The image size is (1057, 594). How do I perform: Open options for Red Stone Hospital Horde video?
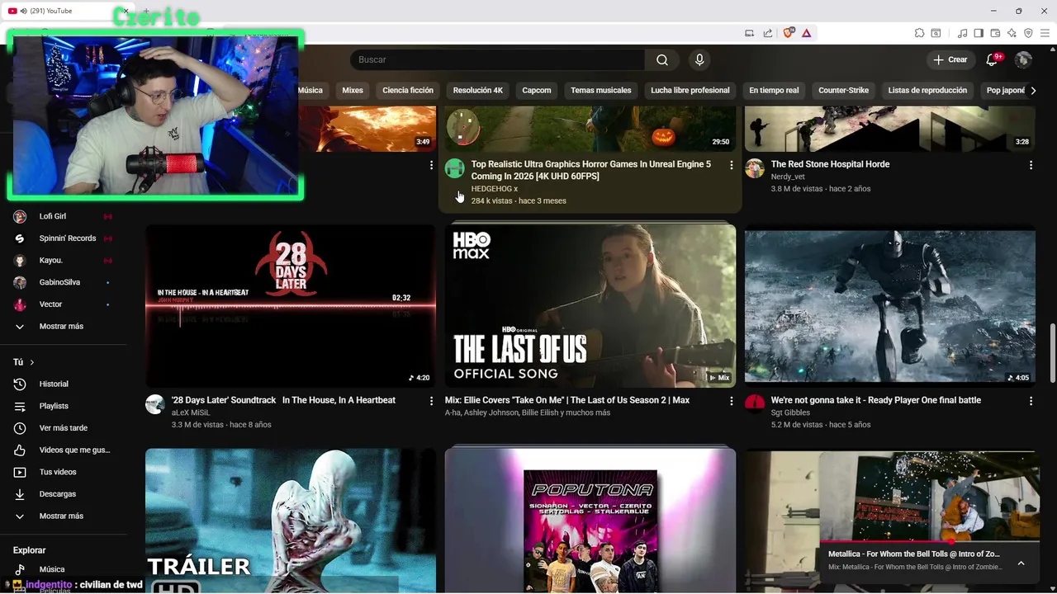(1031, 165)
